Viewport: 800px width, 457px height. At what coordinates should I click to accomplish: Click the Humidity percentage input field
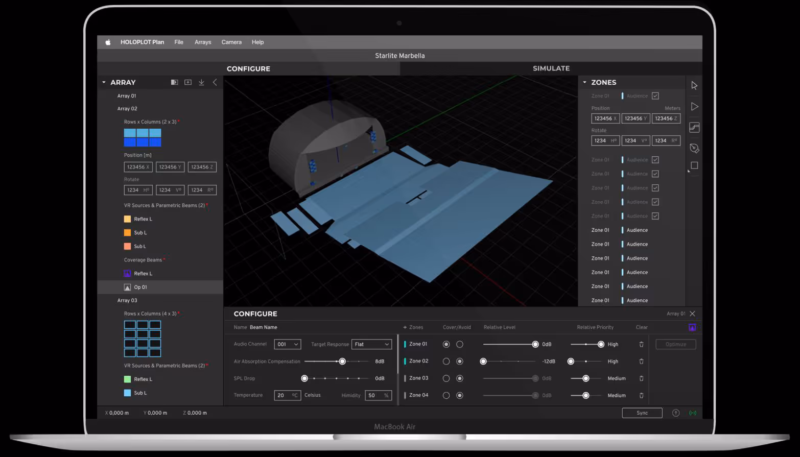[x=379, y=395]
